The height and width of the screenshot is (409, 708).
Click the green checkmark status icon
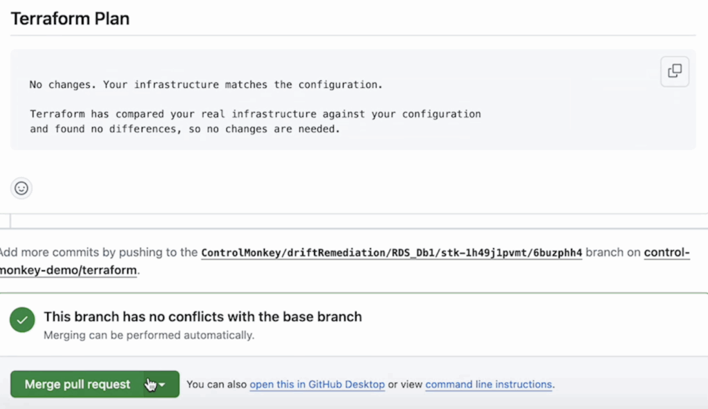pos(22,320)
